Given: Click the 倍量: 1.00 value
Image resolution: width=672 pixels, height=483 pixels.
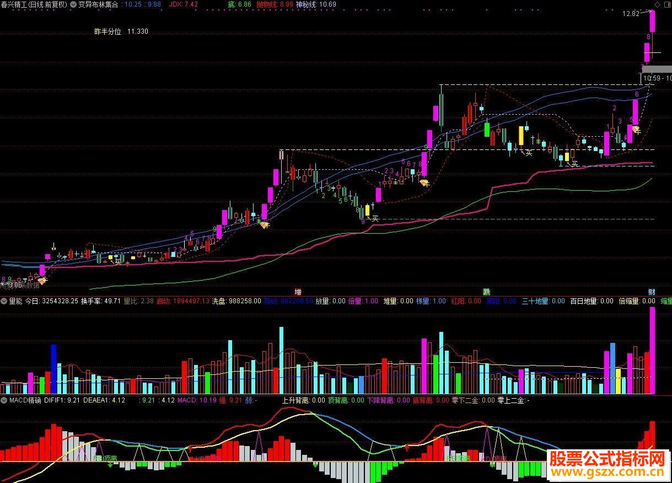Looking at the screenshot, I should pos(363,301).
